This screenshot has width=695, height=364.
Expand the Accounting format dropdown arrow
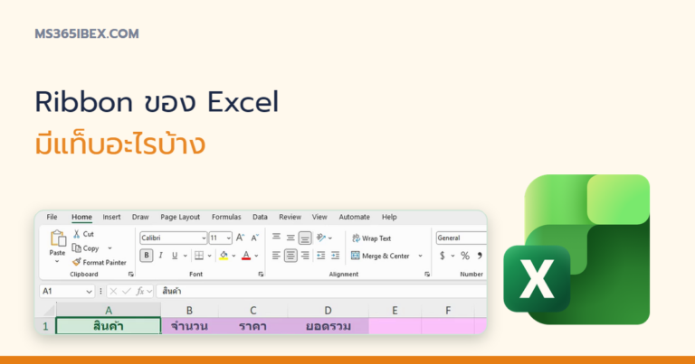[452, 256]
